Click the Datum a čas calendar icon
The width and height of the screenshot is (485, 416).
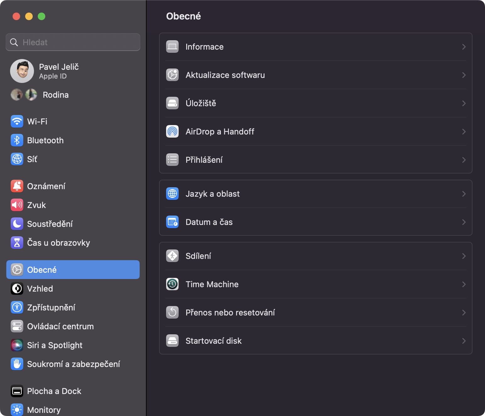click(x=172, y=222)
